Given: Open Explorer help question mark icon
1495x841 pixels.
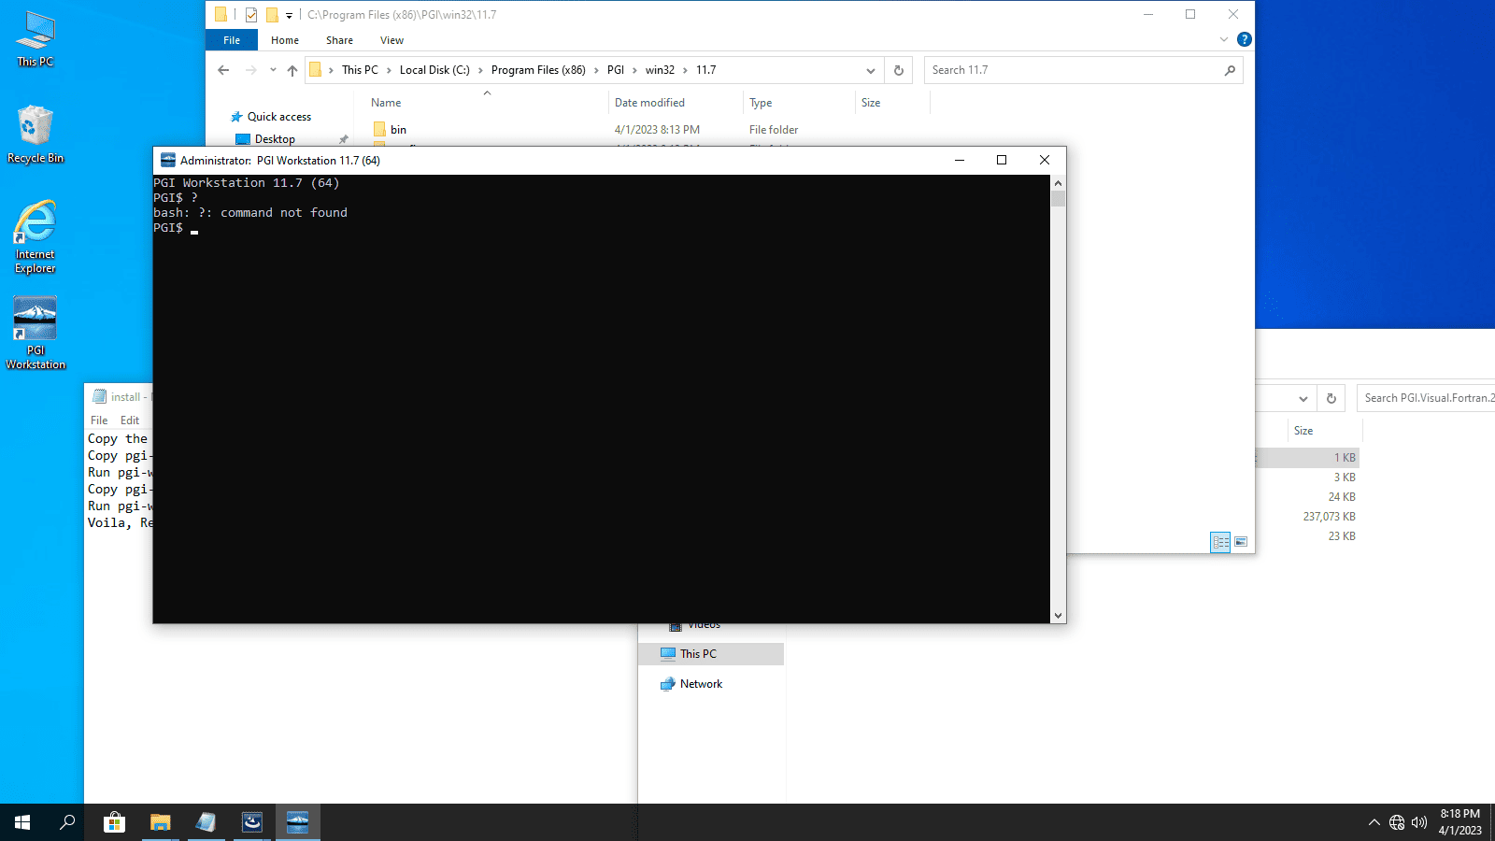Looking at the screenshot, I should [1245, 39].
